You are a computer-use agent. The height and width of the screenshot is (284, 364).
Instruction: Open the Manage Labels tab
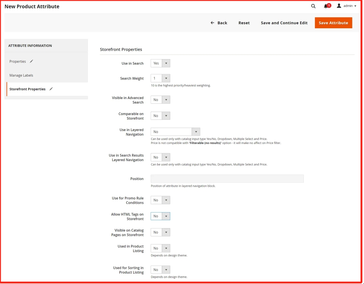pyautogui.click(x=21, y=75)
